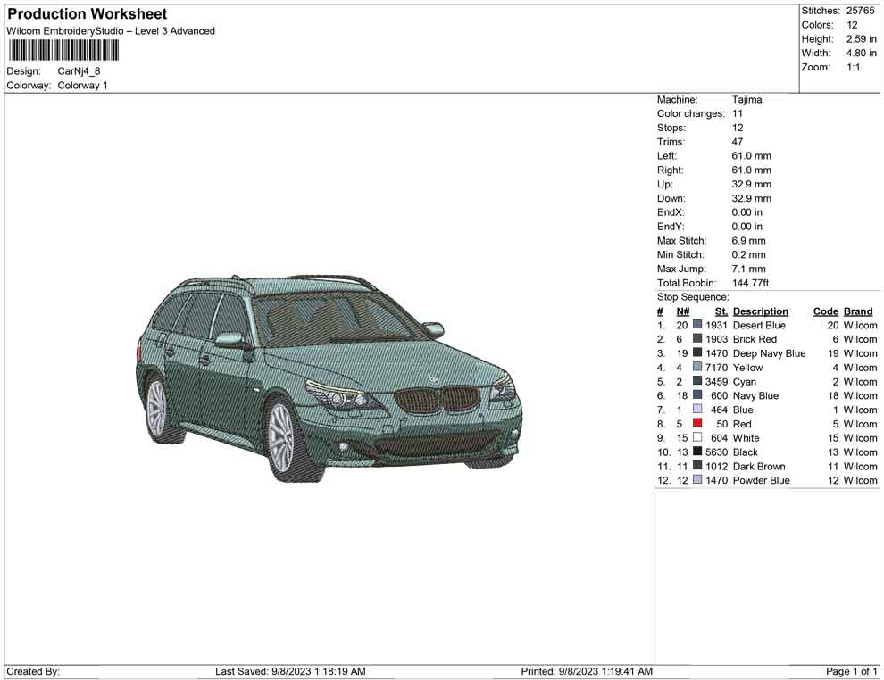Click the Yellow row color swatch
Viewport: 884px width, 680px height.
tap(697, 368)
